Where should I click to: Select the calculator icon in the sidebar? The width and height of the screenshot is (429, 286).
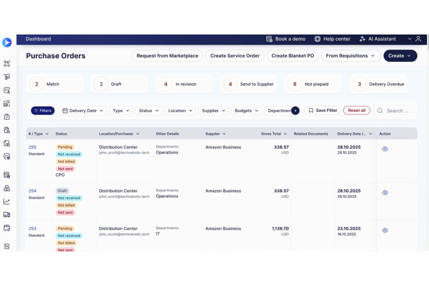tap(7, 175)
